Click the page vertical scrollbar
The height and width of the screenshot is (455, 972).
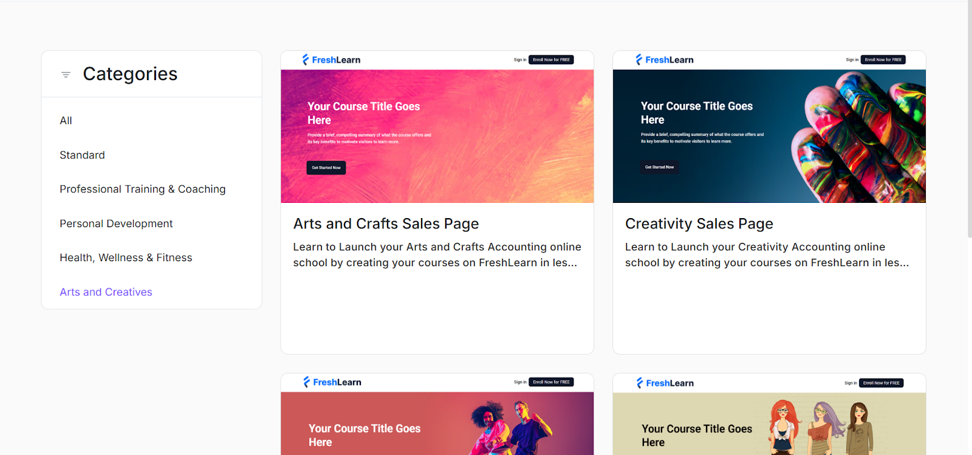tap(970, 118)
